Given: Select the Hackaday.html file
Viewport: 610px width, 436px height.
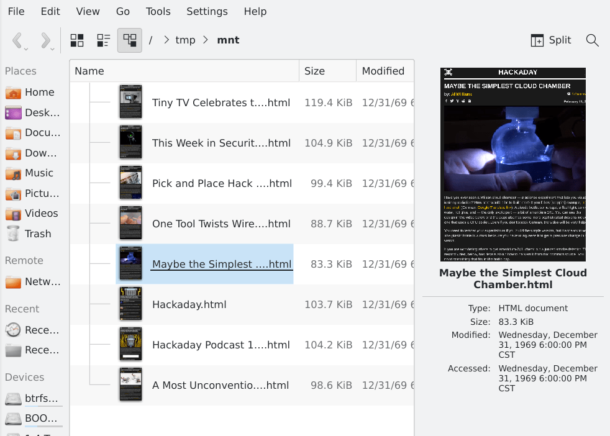Looking at the screenshot, I should pyautogui.click(x=189, y=304).
